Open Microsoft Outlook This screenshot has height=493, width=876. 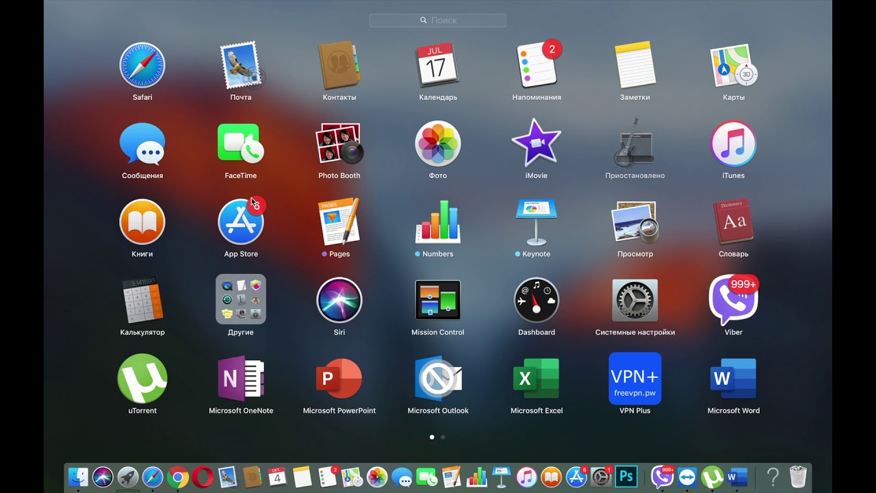[438, 378]
